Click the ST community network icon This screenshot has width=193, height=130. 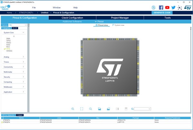(x=180, y=7)
